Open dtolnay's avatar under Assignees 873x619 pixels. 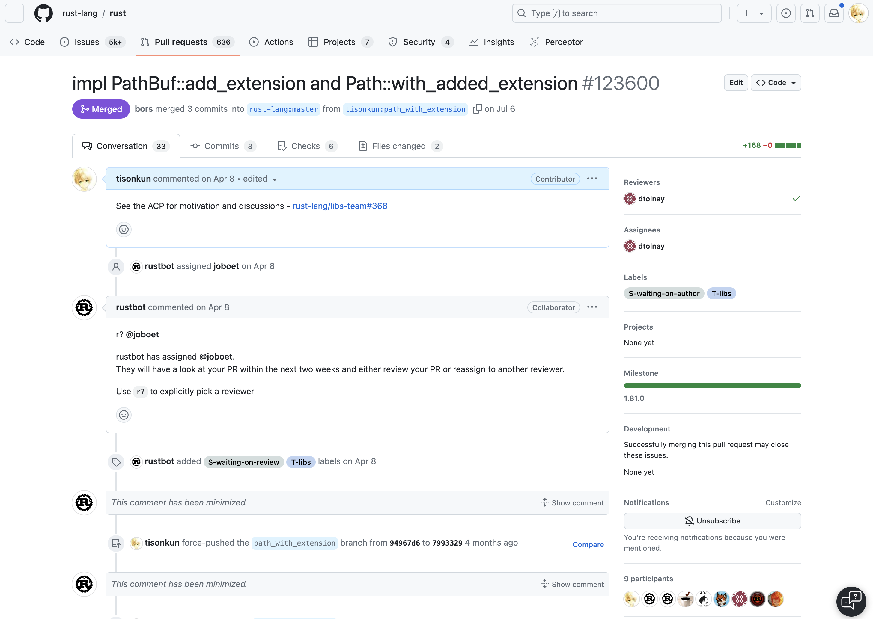[x=630, y=246]
